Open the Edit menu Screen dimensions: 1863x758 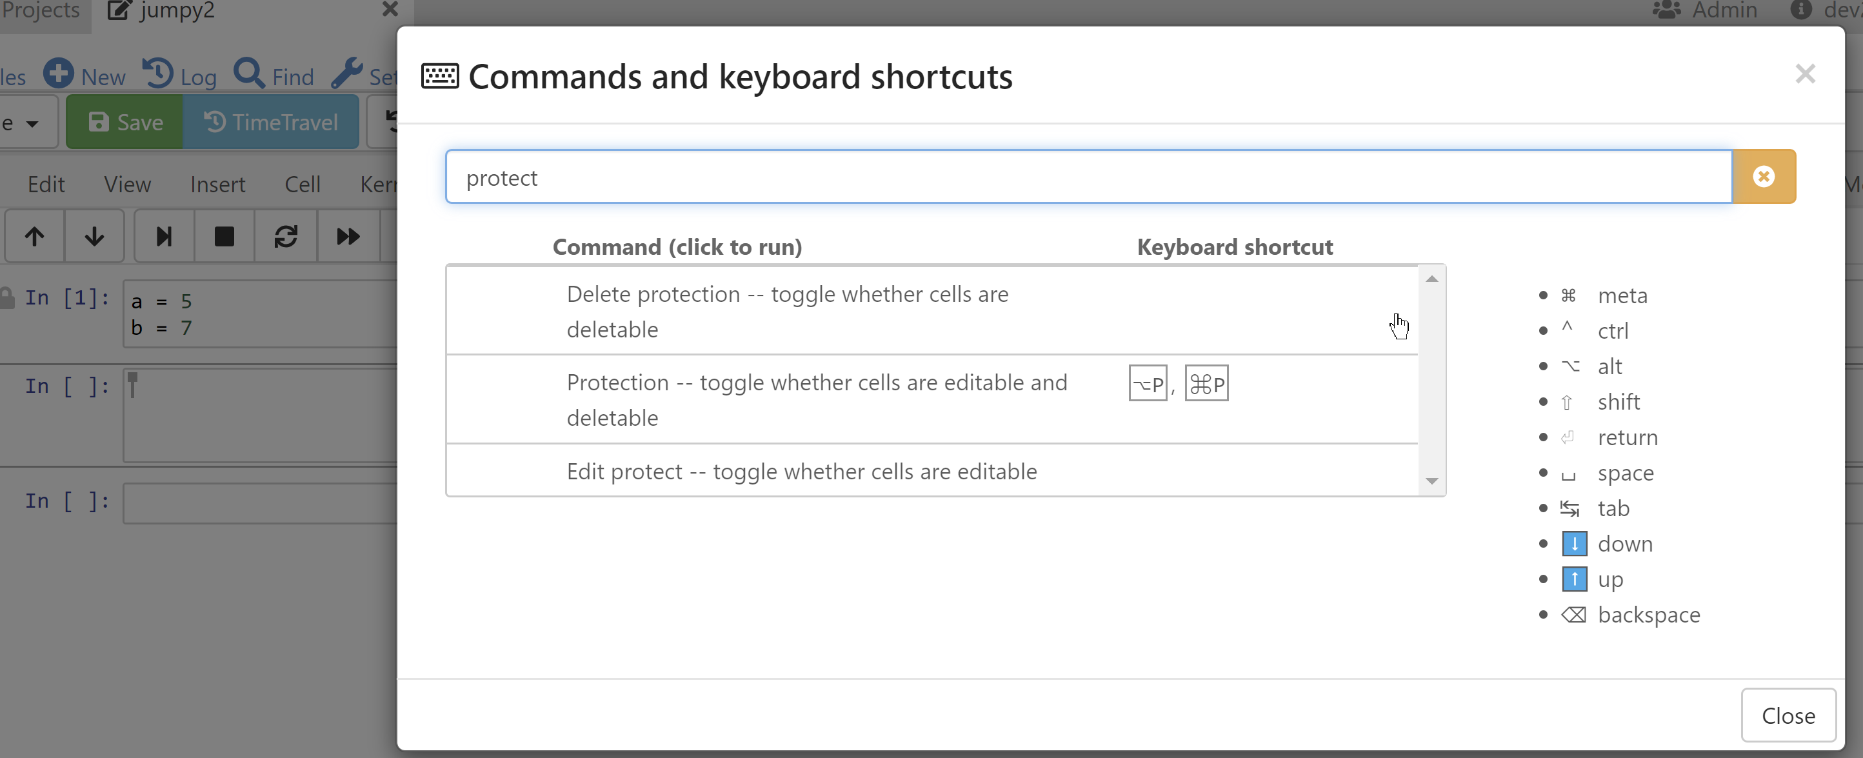pyautogui.click(x=46, y=185)
